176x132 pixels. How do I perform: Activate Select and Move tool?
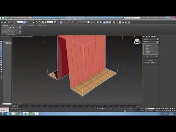point(37,22)
